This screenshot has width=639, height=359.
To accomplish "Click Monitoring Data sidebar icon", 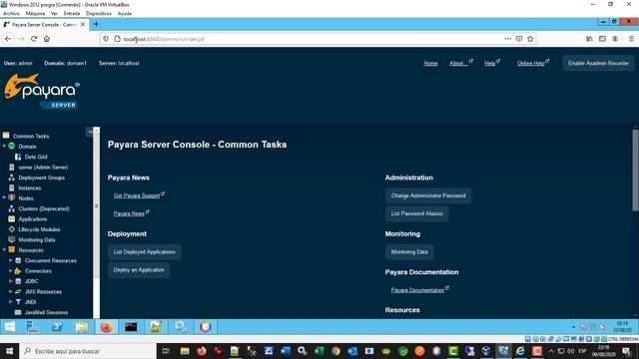I will [x=11, y=239].
